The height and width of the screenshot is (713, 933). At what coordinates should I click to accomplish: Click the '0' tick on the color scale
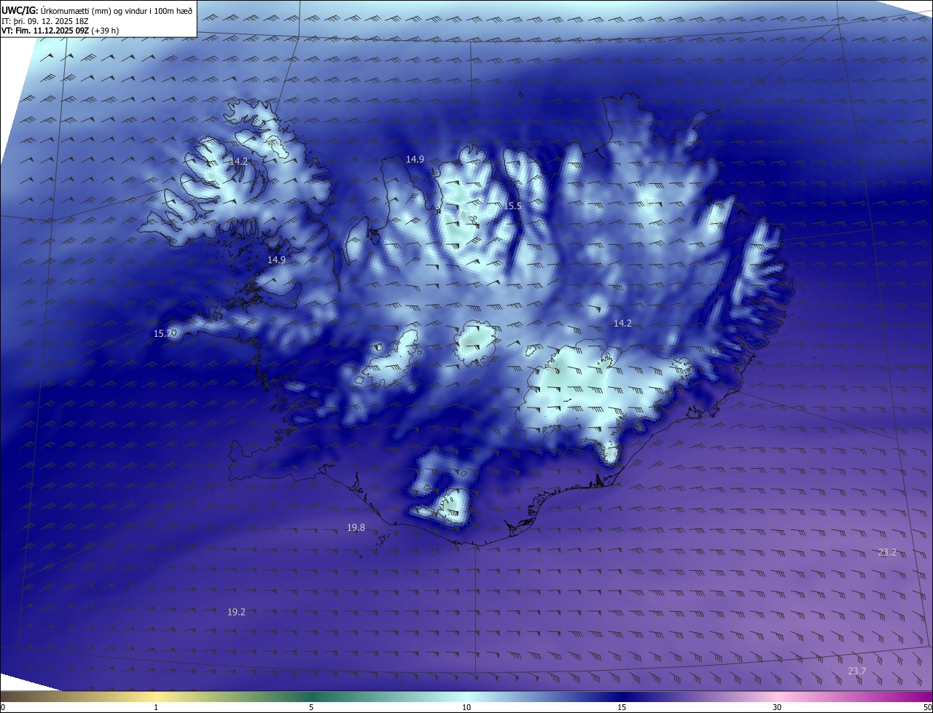[3, 707]
